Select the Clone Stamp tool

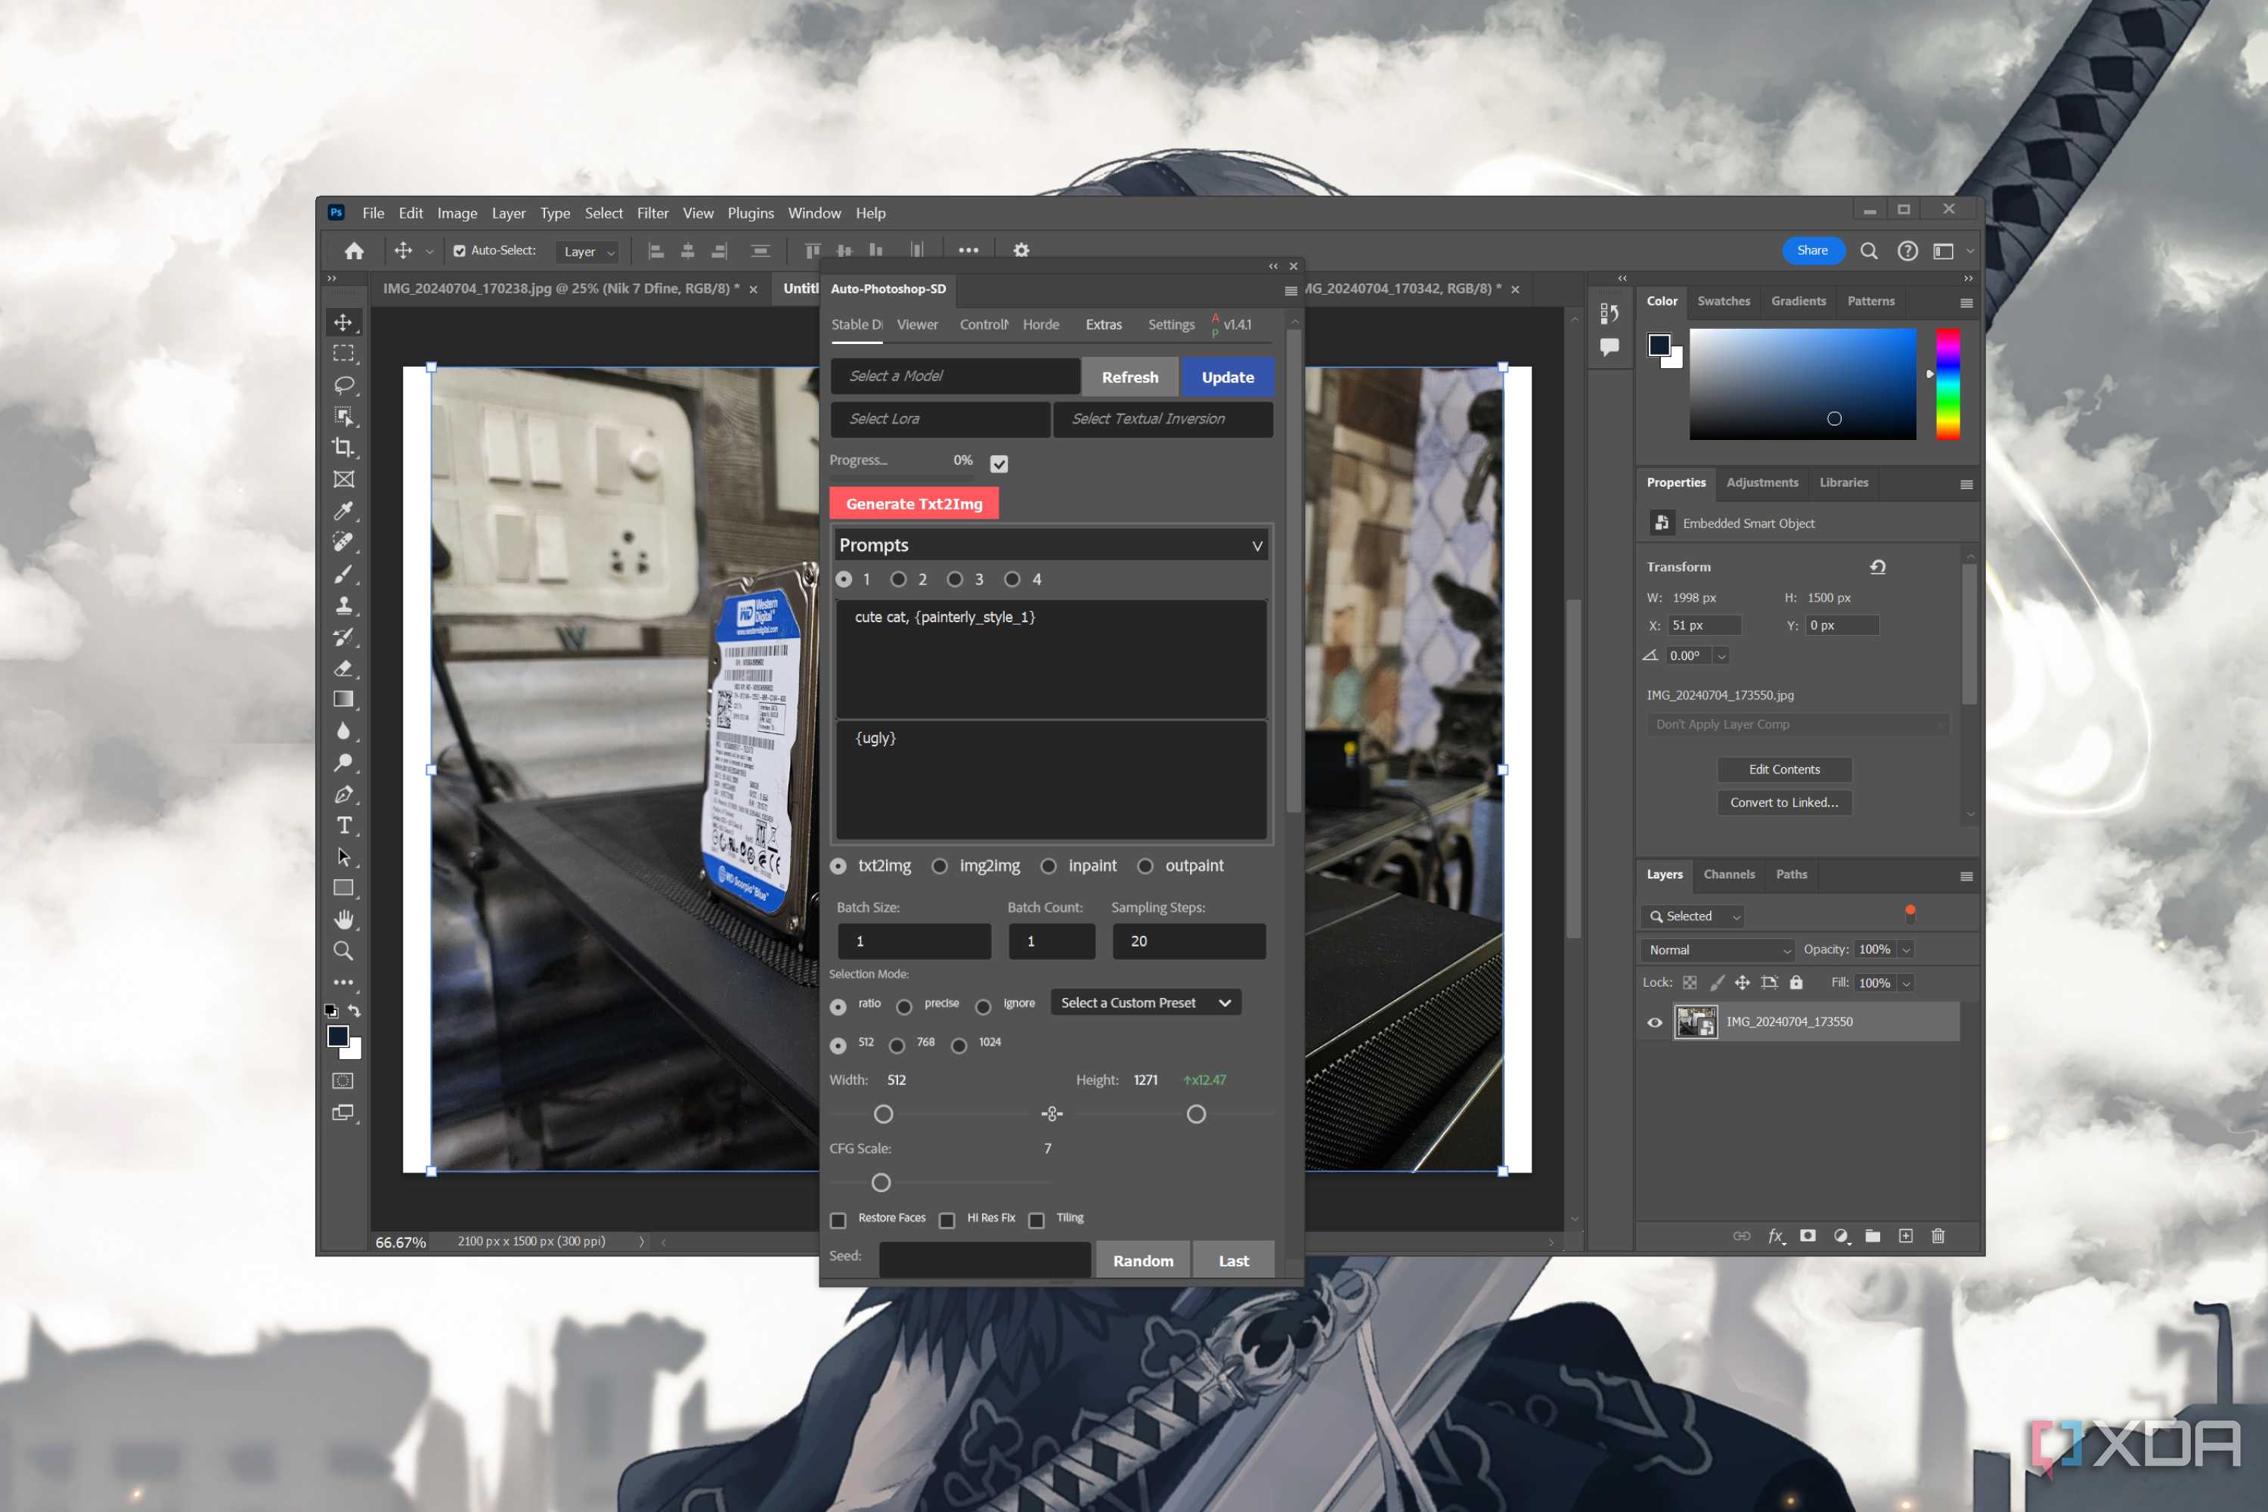click(x=343, y=605)
